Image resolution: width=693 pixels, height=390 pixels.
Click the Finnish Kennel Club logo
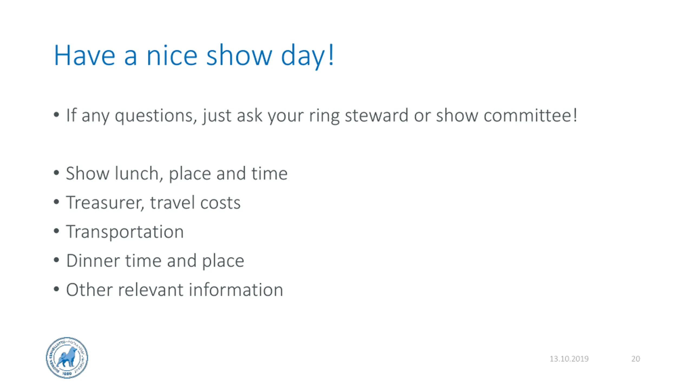67,358
